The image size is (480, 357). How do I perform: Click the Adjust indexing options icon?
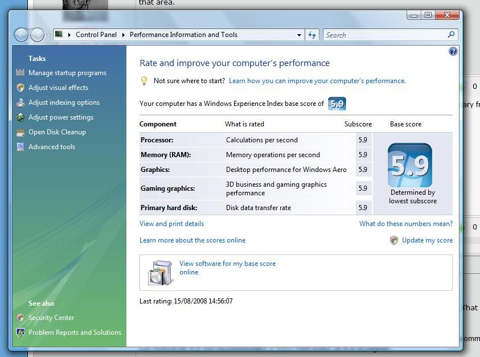(20, 102)
